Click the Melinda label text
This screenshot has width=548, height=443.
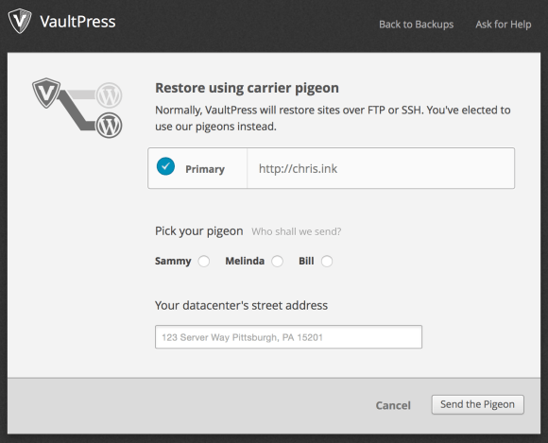(x=245, y=261)
